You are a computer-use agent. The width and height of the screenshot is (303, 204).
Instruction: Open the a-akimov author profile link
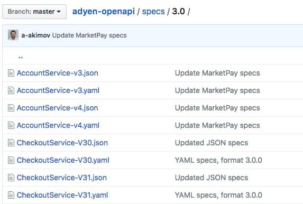[36, 35]
